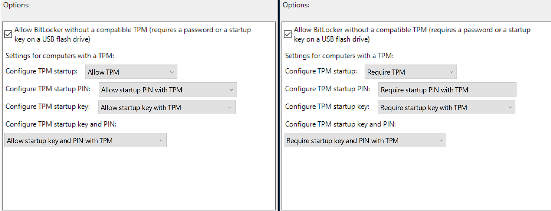Open the 'Allow startup PIN with TPM' dropdown
The width and height of the screenshot is (551, 211).
(168, 90)
